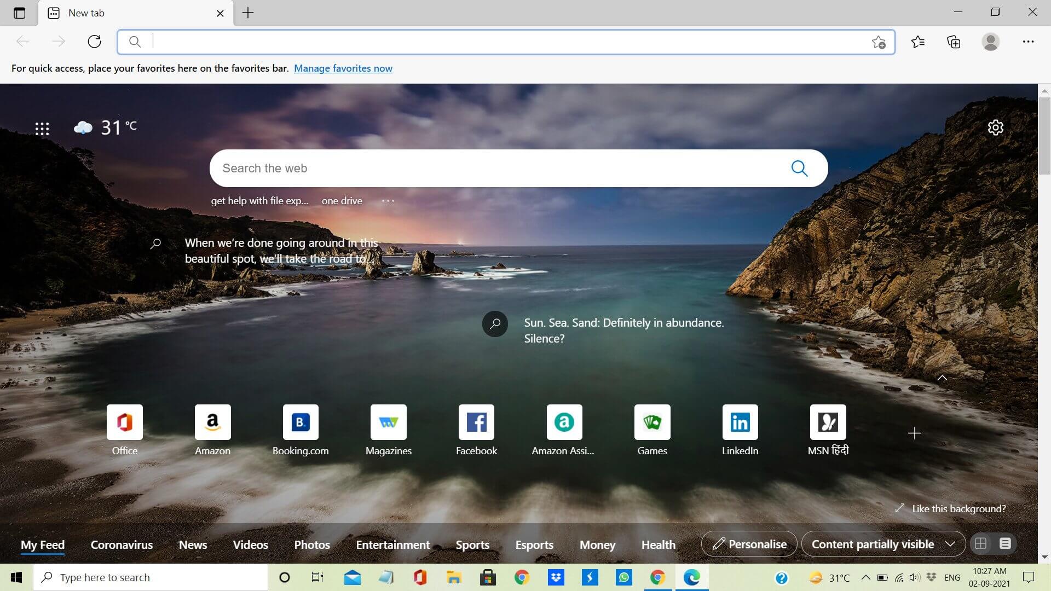Select the News tab

point(193,543)
